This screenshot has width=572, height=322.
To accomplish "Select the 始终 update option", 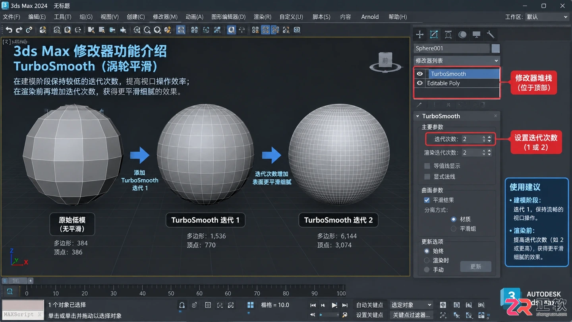I will pos(427,251).
